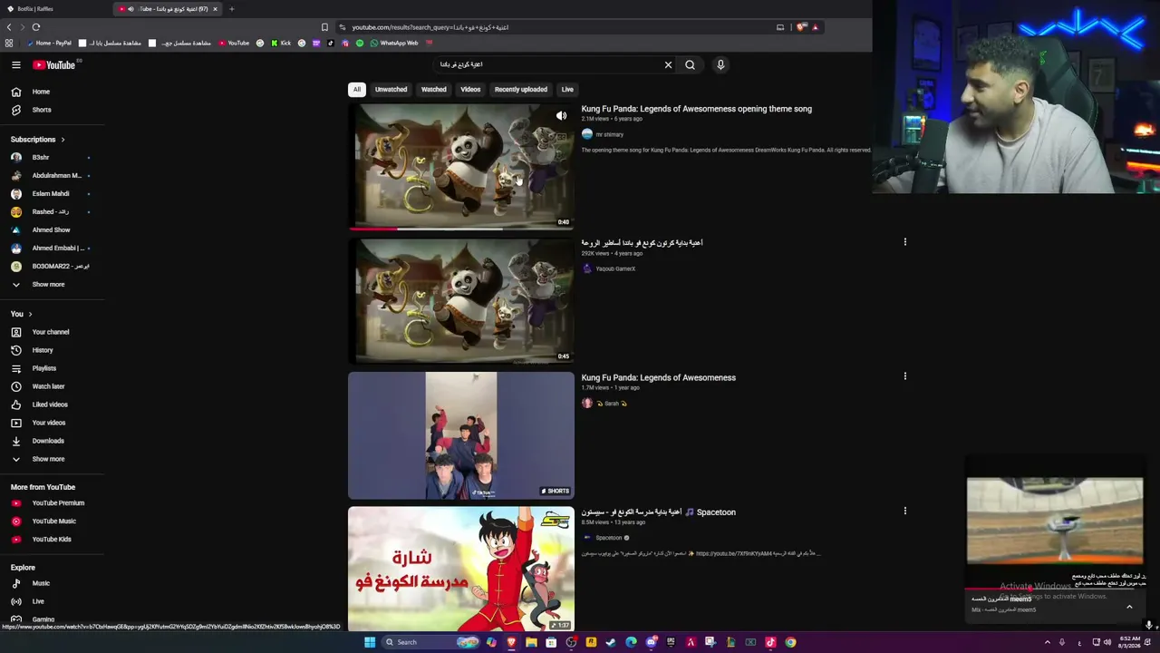Open mr shimary channel link
The width and height of the screenshot is (1160, 653).
(x=609, y=134)
